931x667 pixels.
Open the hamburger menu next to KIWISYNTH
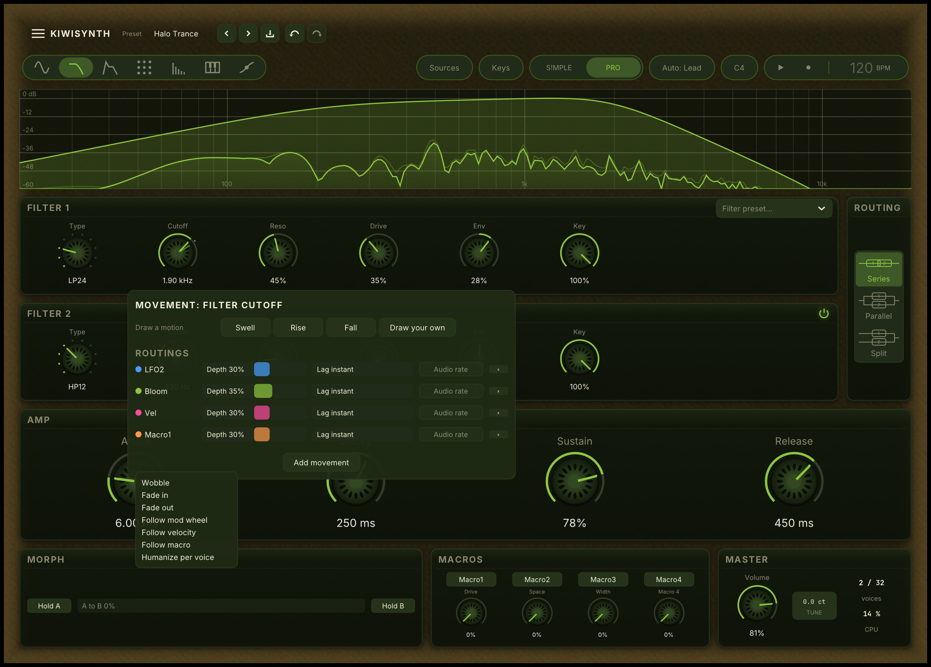[x=38, y=34]
